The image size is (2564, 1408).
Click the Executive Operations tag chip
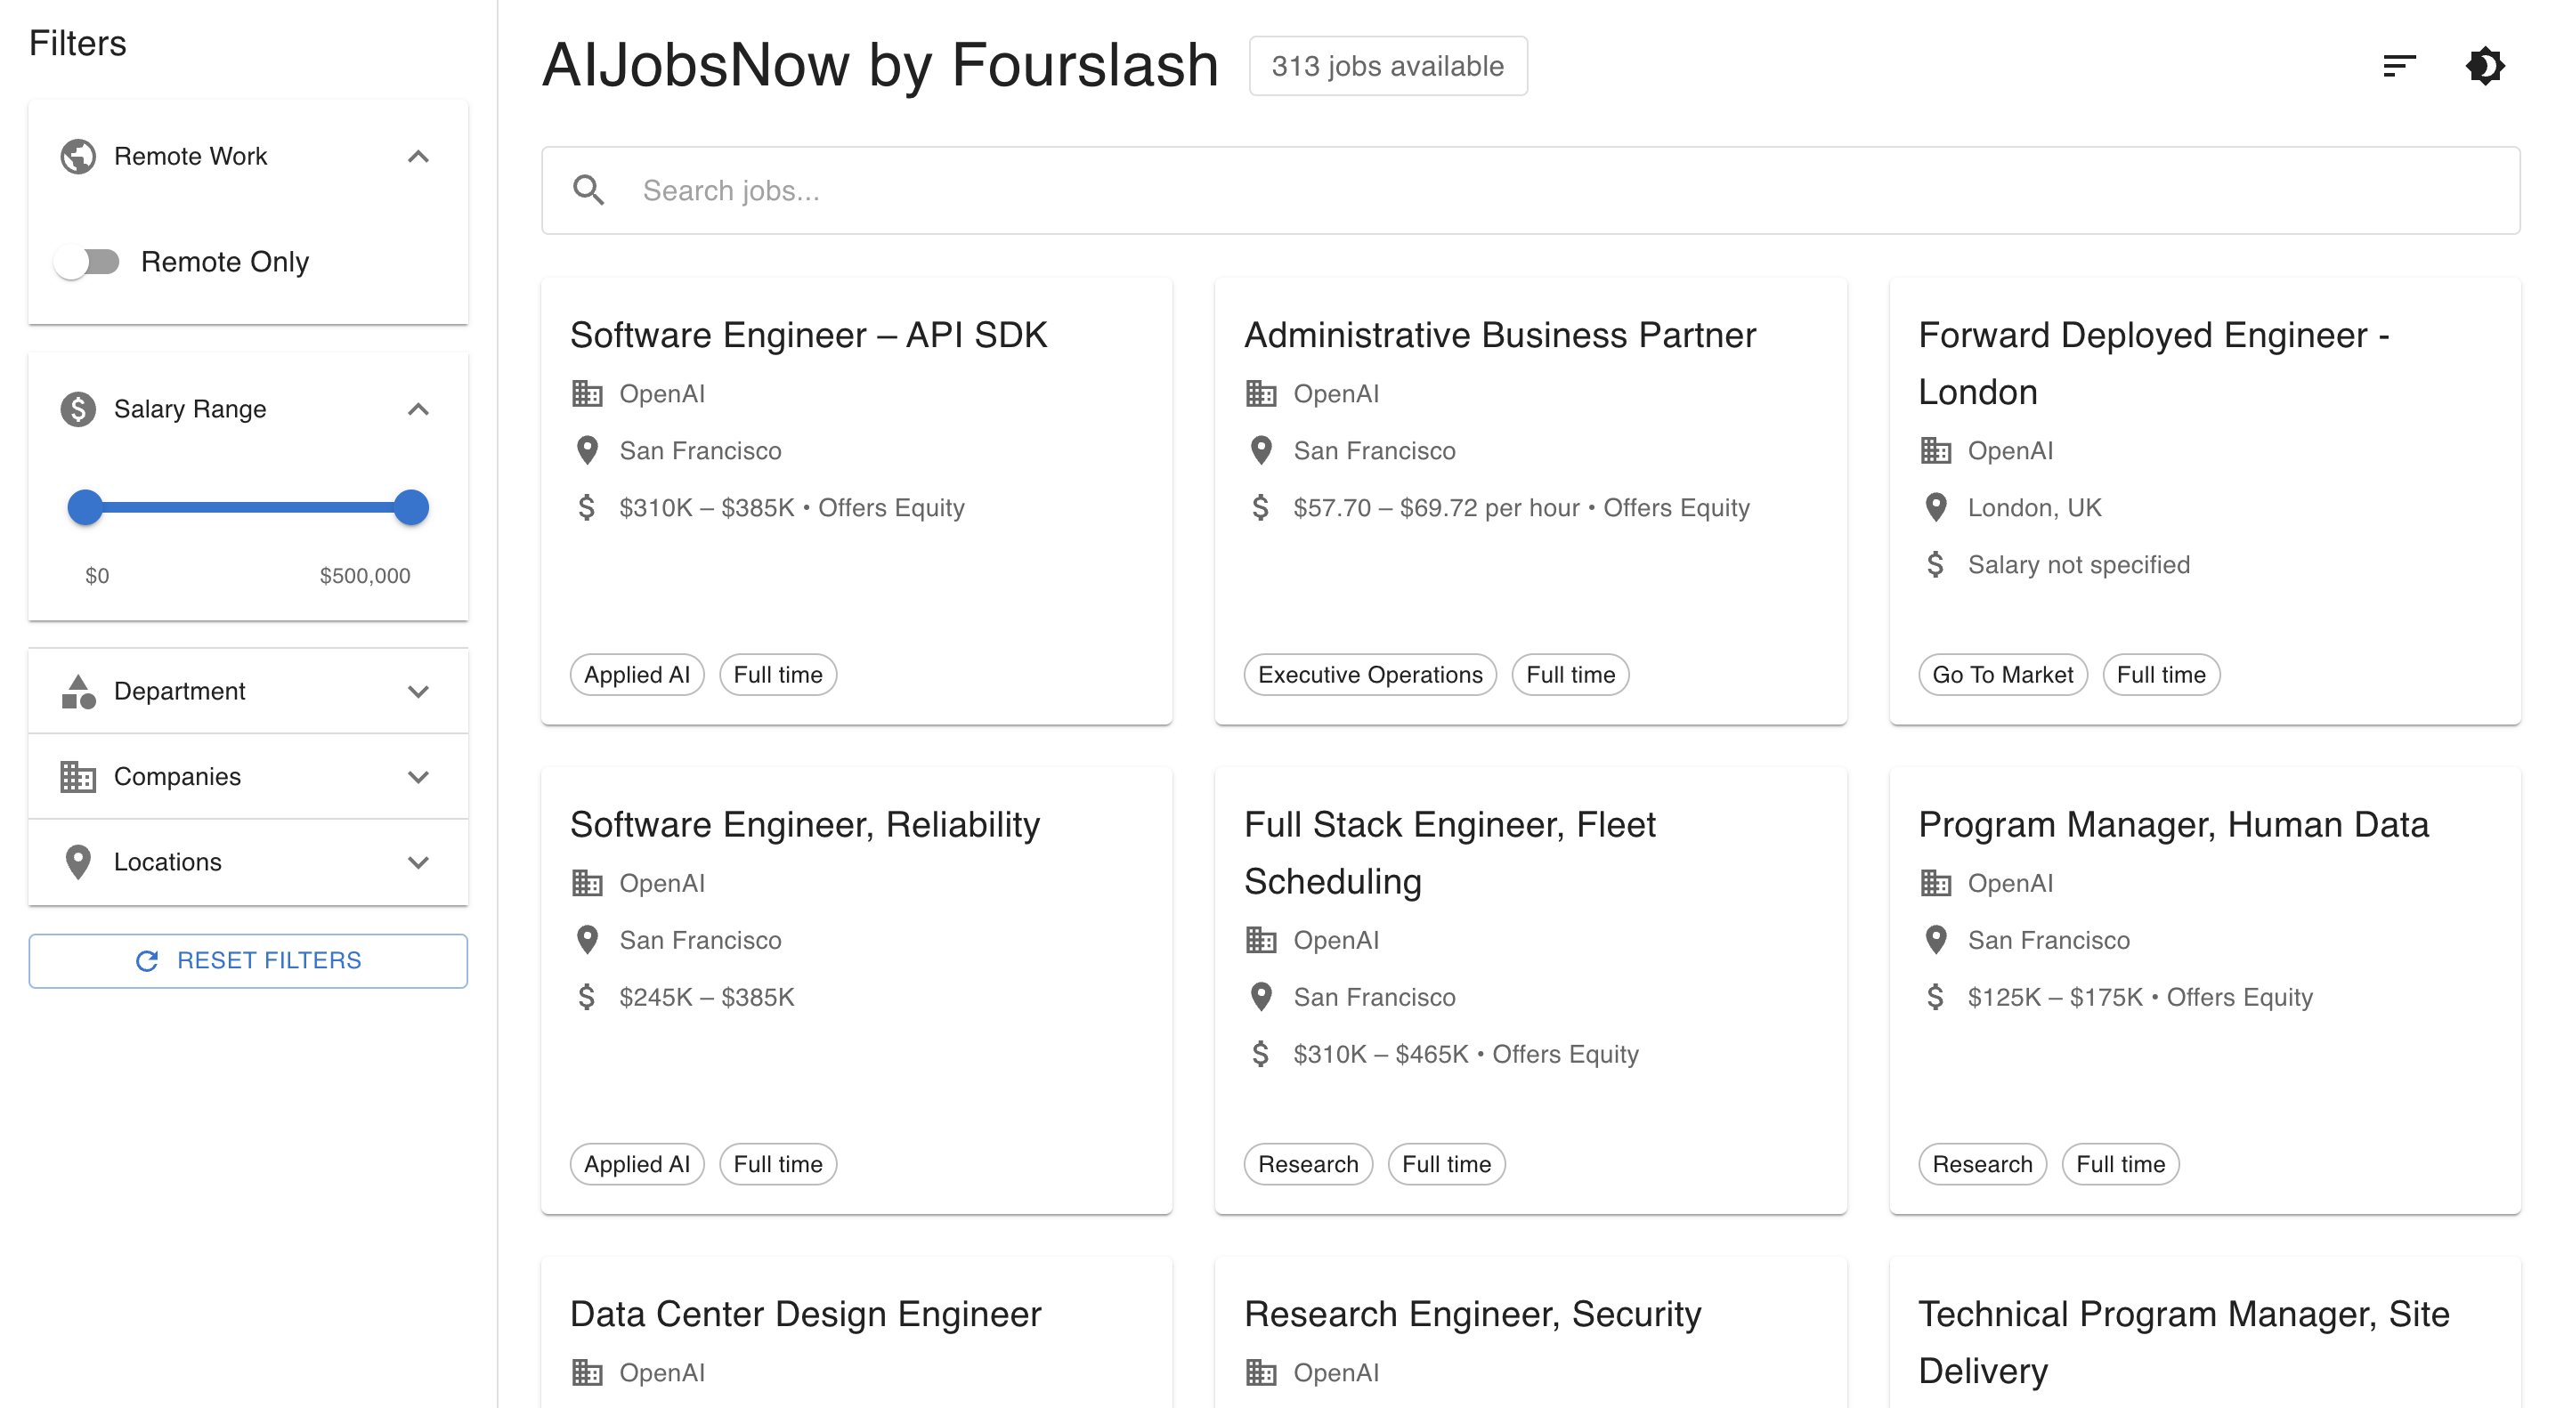point(1369,675)
